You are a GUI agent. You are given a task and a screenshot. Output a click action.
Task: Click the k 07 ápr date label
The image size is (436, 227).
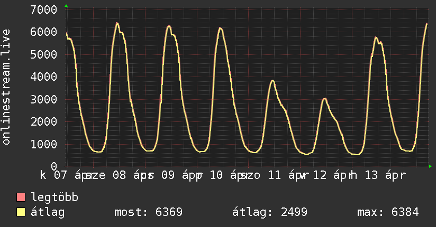click(x=65, y=175)
